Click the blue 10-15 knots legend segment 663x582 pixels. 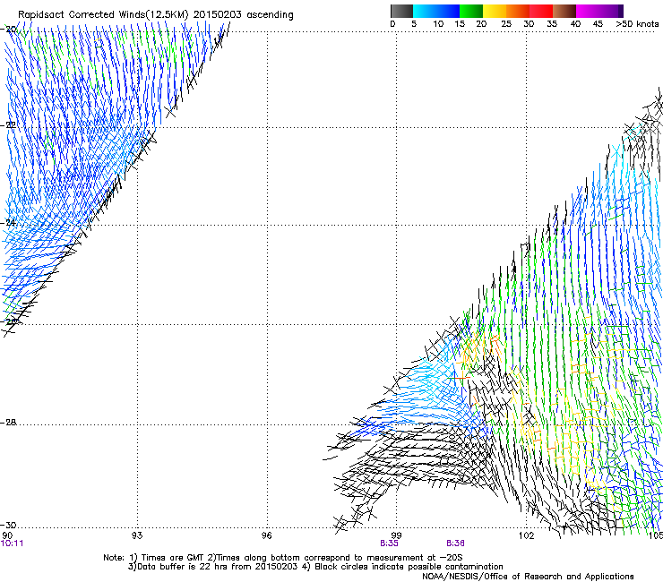(448, 11)
